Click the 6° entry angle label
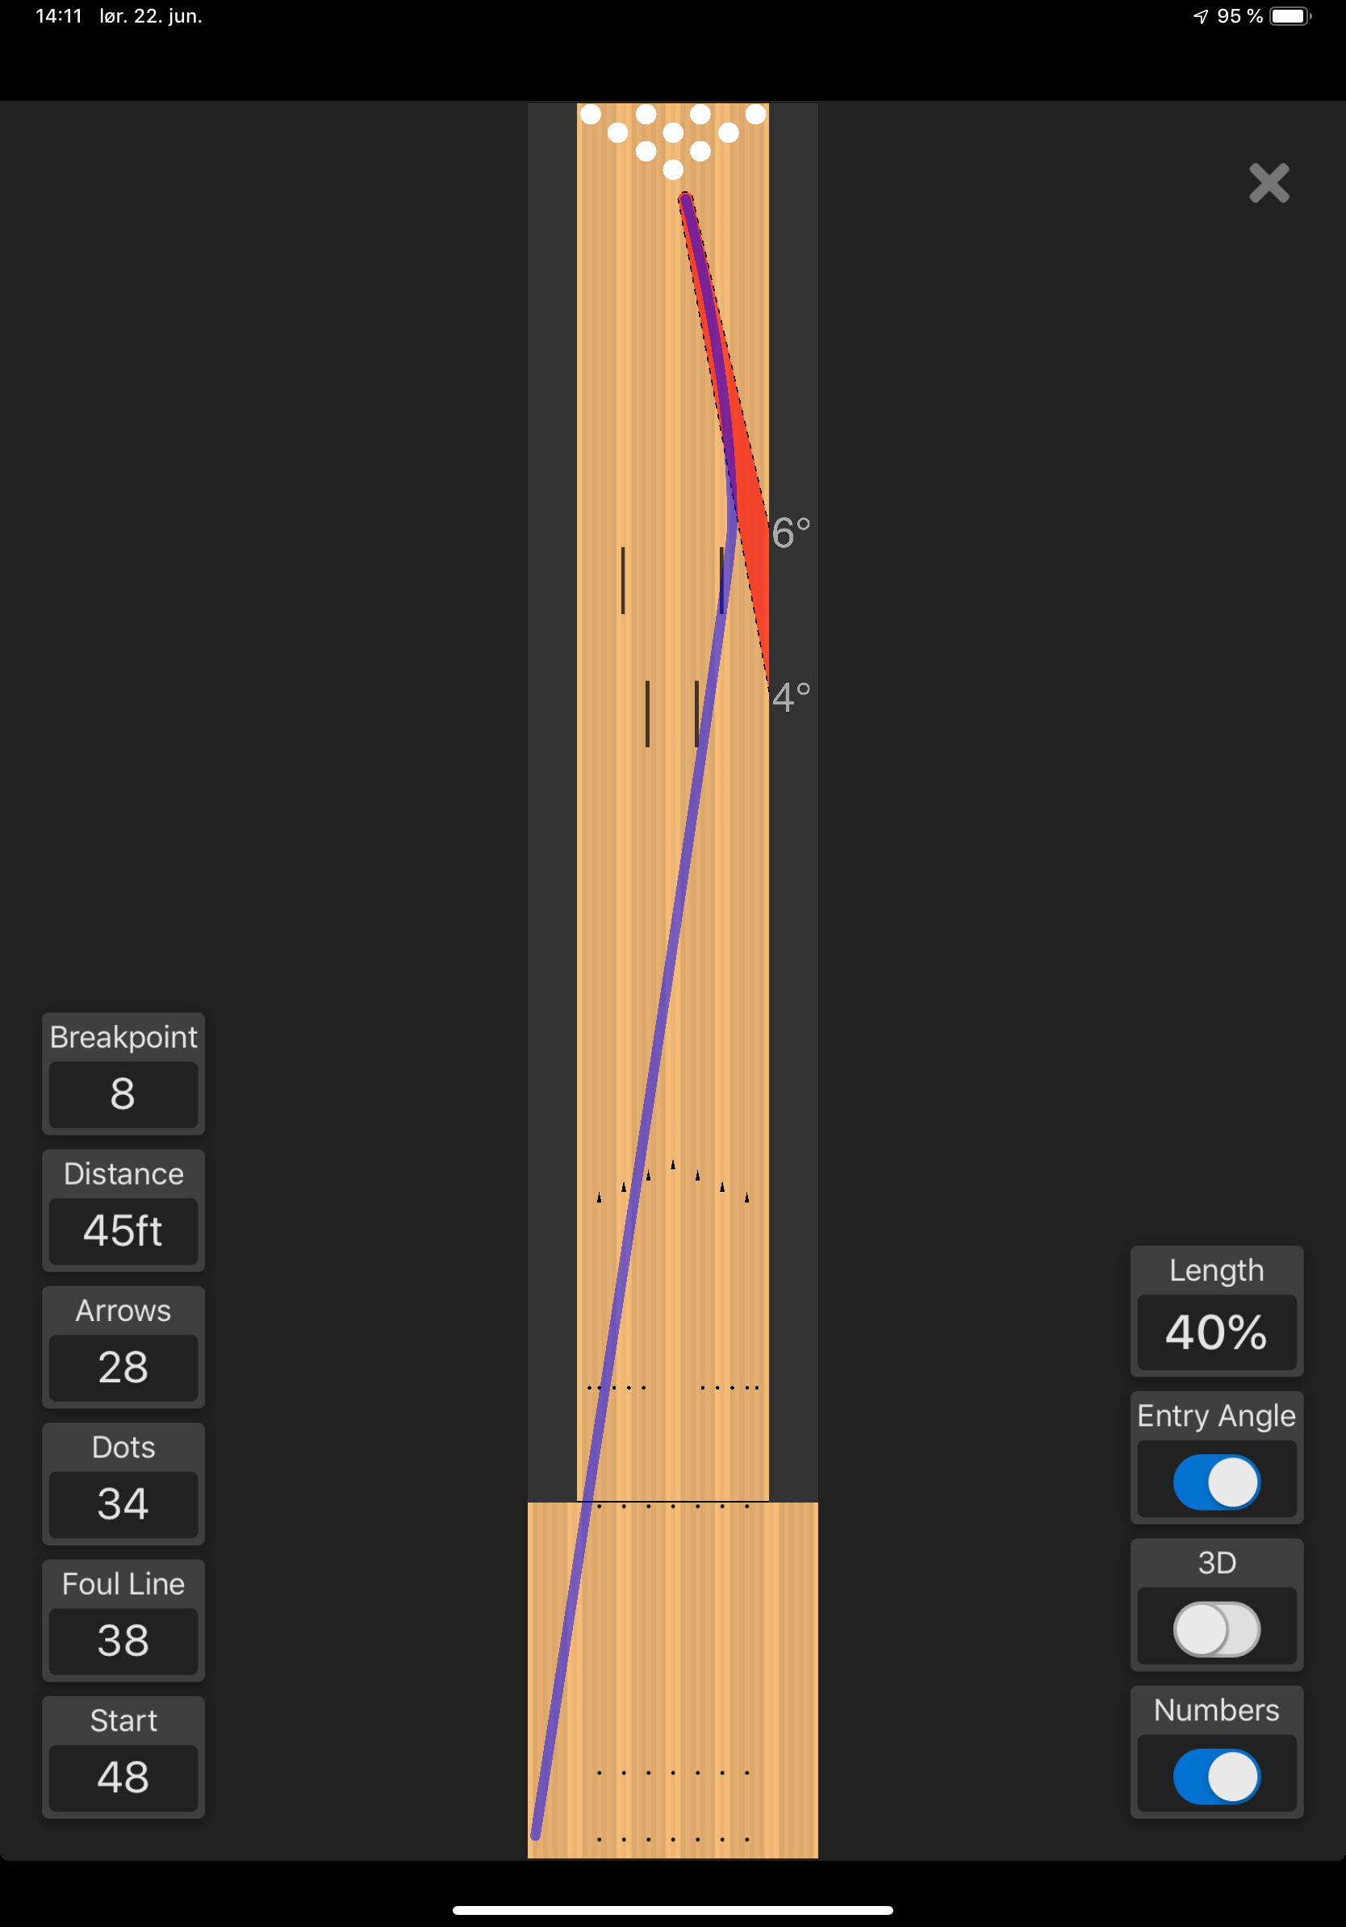The width and height of the screenshot is (1346, 1927). [791, 532]
